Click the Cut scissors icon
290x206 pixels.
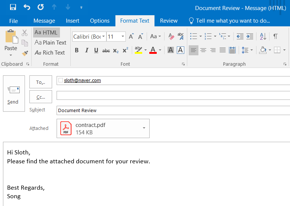coord(25,33)
